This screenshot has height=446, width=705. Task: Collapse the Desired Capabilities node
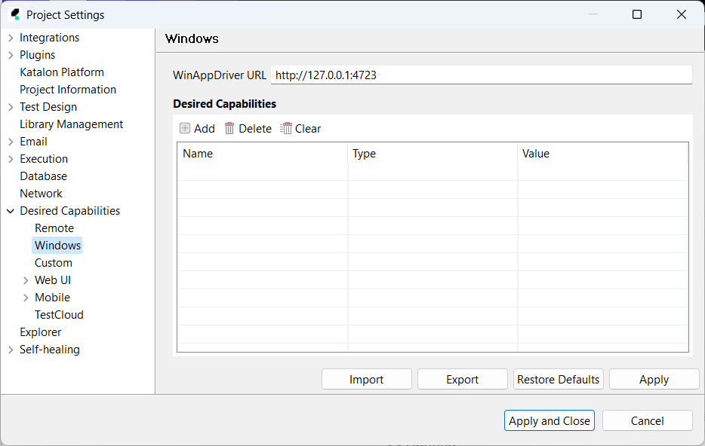tap(11, 211)
